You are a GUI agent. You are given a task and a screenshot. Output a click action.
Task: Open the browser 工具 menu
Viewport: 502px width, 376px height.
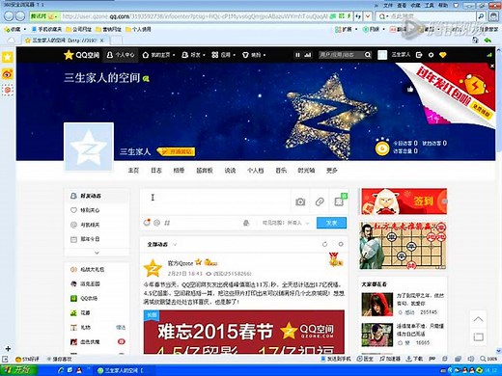point(430,5)
